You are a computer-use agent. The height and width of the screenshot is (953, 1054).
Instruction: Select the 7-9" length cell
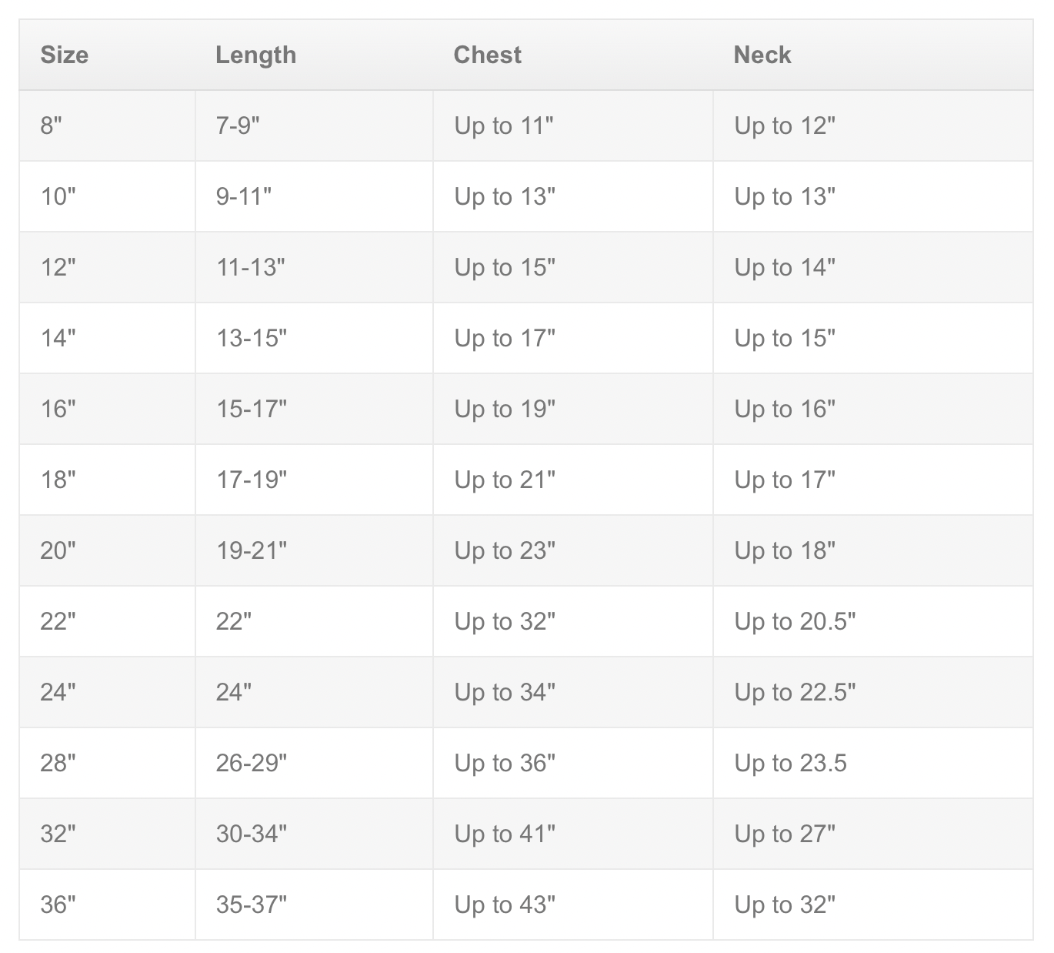click(x=314, y=125)
